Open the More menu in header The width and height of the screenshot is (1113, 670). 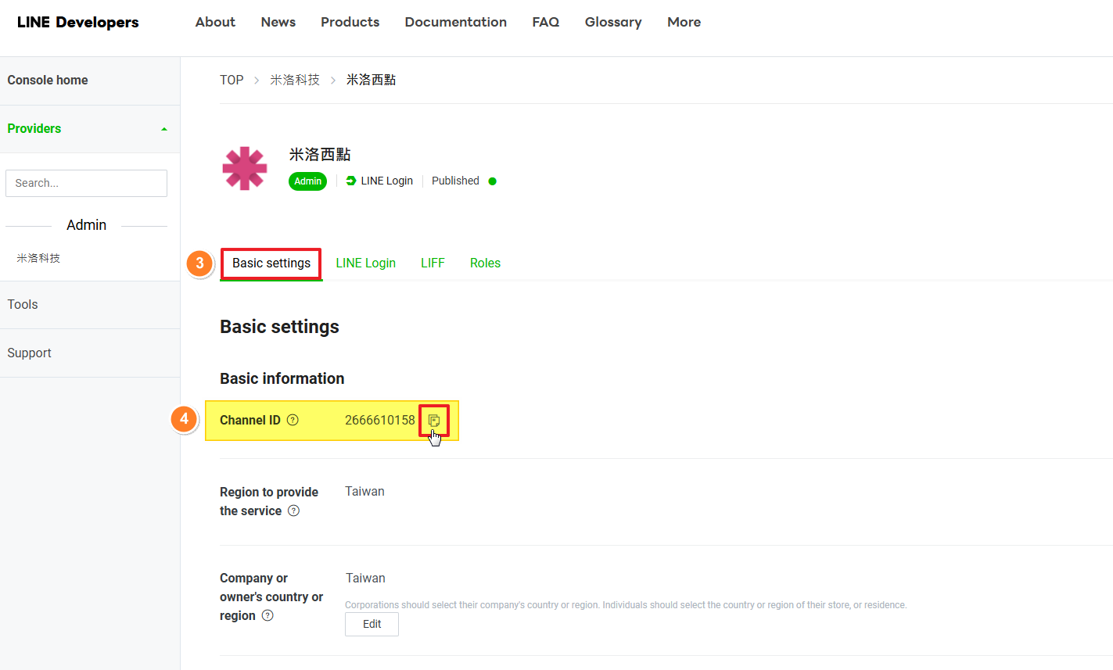click(684, 22)
